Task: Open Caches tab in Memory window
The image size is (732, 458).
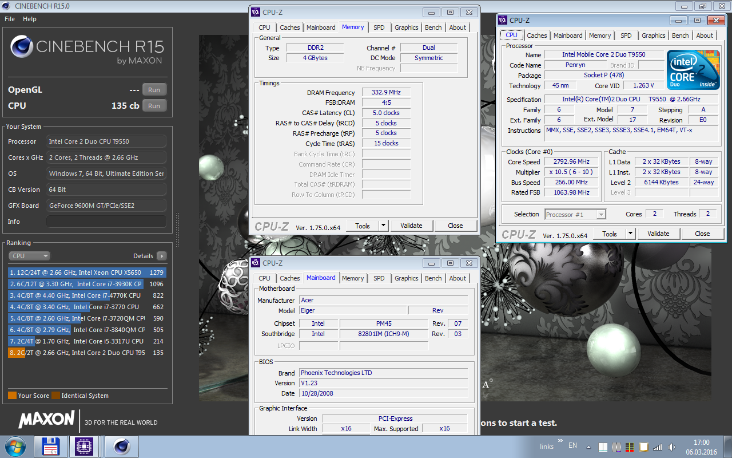Action: pyautogui.click(x=289, y=27)
